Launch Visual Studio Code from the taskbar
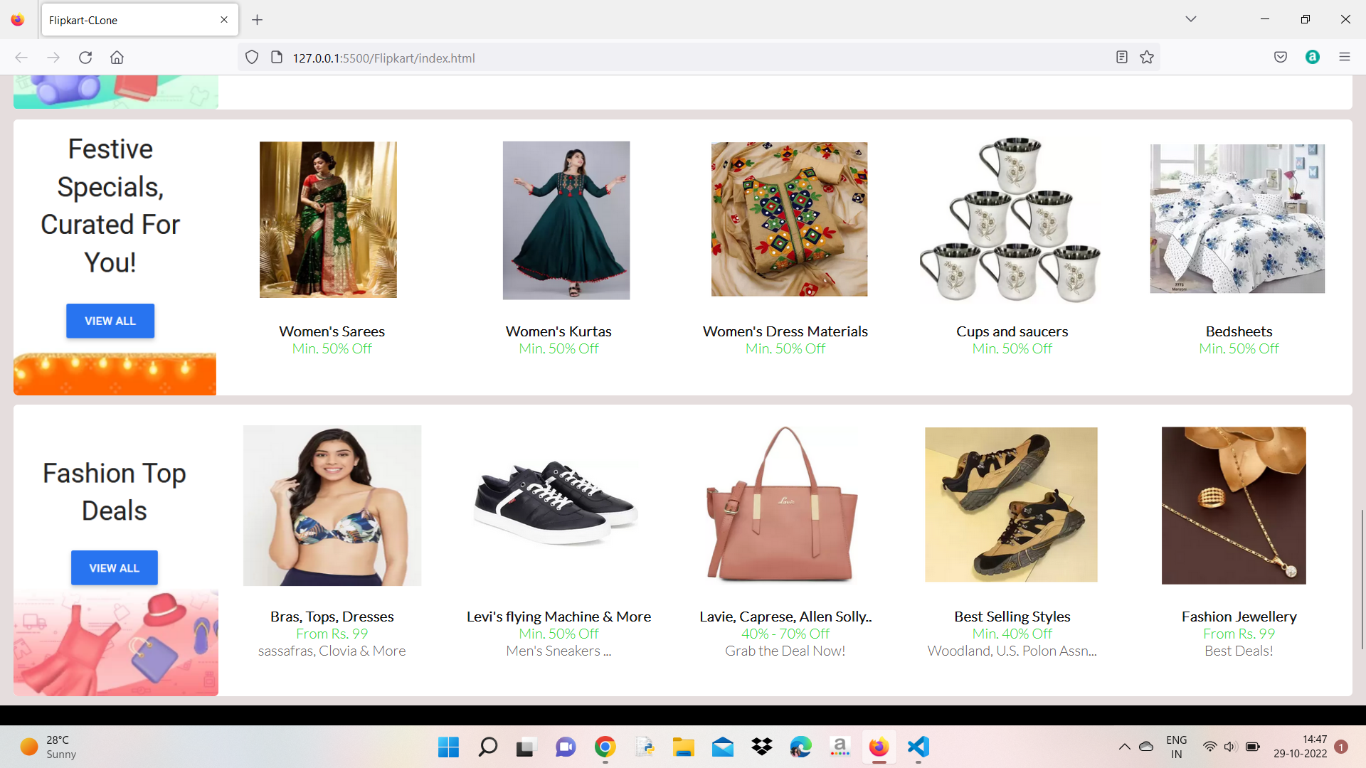 point(918,747)
